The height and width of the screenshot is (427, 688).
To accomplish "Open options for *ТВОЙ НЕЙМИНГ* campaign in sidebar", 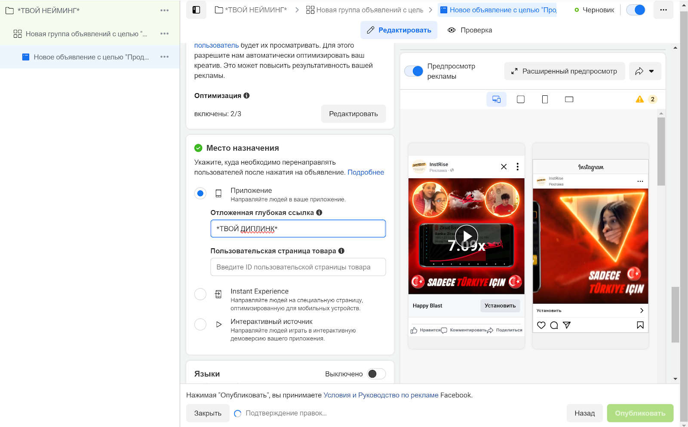I will click(x=164, y=10).
